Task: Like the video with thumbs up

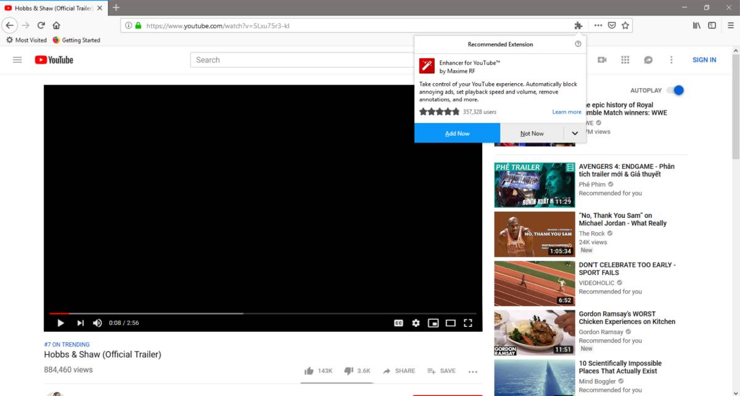Action: tap(318, 371)
